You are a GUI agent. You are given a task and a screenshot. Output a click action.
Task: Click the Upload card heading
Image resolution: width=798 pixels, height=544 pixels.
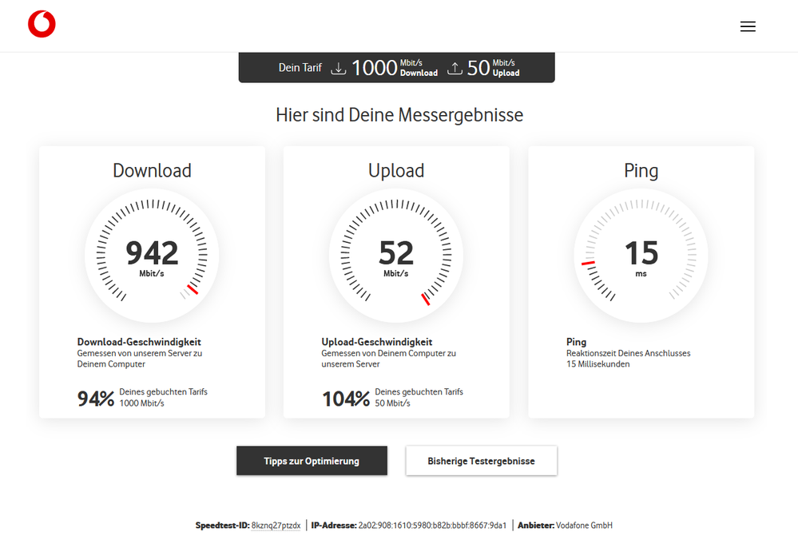(396, 170)
